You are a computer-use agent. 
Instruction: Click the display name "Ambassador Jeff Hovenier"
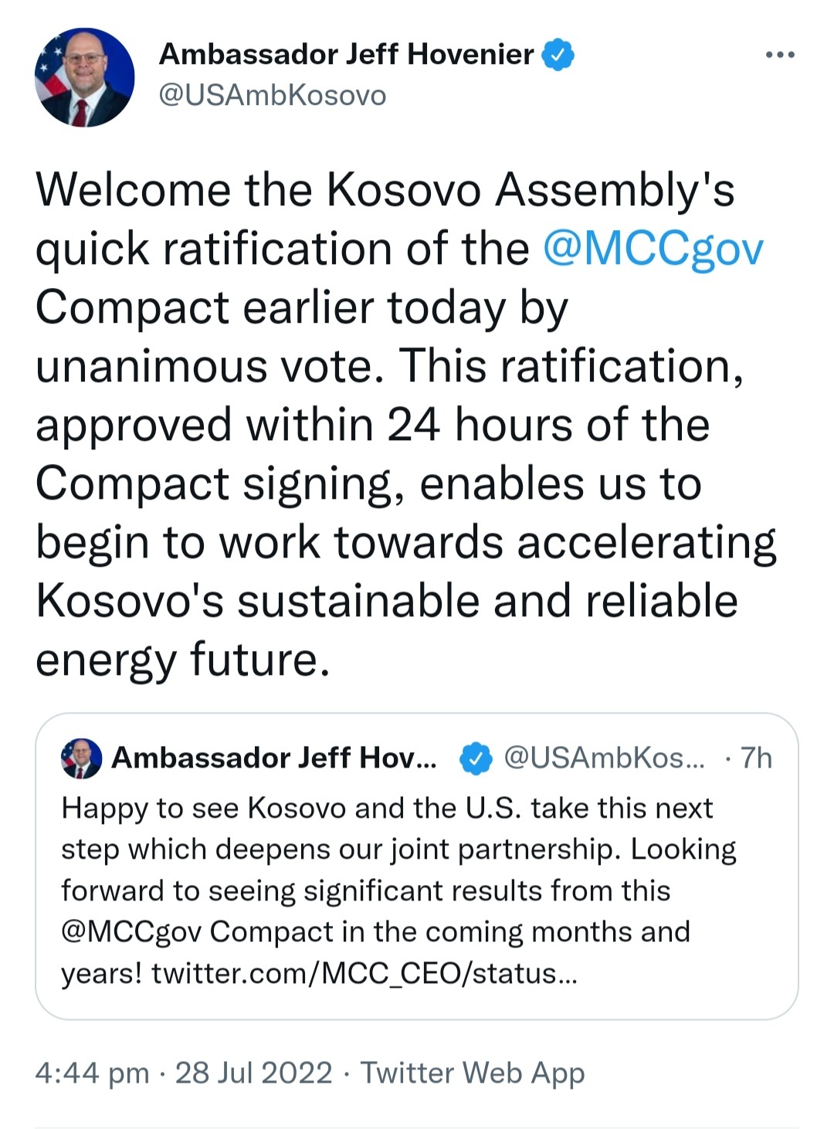point(346,54)
